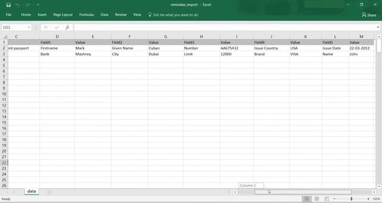382x214 pixels.
Task: Open the Formulas tab
Action: 87,15
